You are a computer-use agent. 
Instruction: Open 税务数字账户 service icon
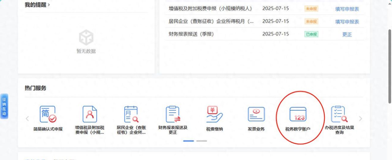pos(298,118)
